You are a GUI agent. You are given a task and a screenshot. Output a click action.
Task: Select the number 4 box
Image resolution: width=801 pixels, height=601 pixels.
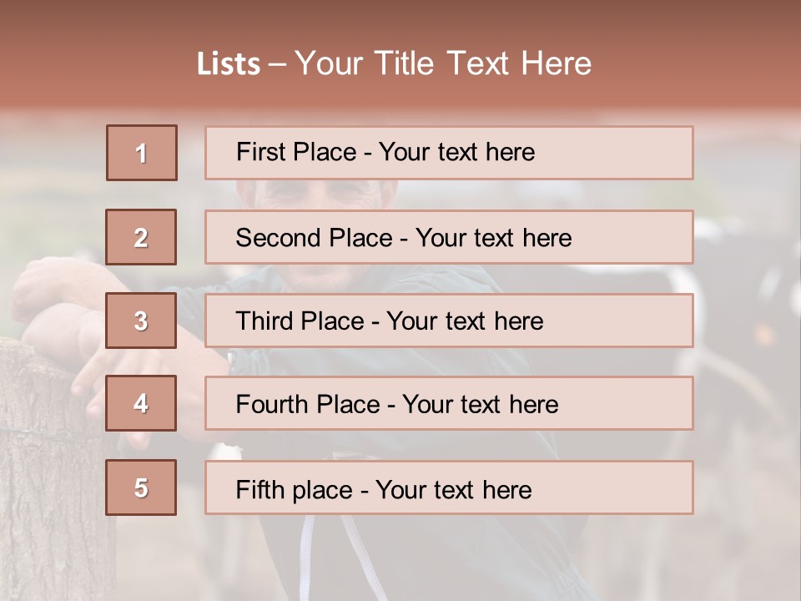click(x=141, y=403)
